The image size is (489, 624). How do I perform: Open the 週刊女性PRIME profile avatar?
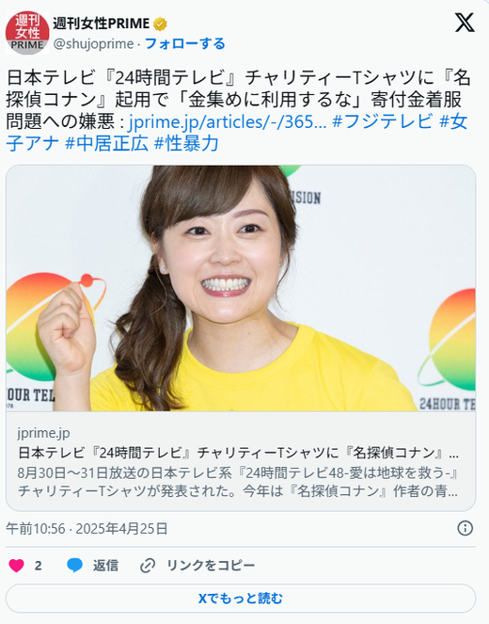tap(27, 33)
